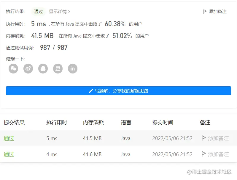
Task: Click the large 5 ms runtime value
Action: 39,24
